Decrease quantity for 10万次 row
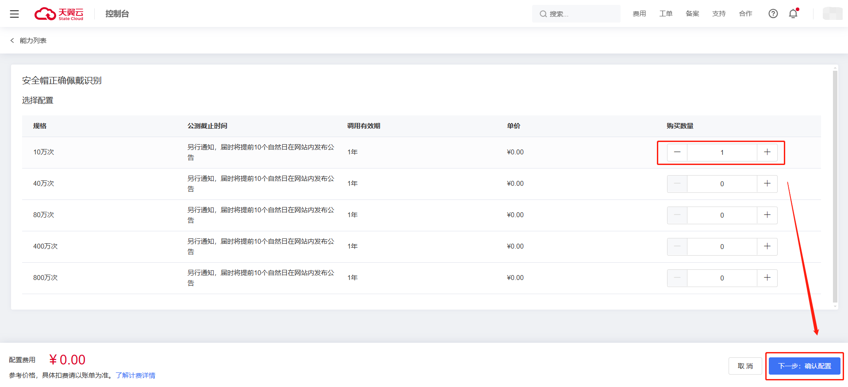Viewport: 848px width, 387px height. tap(677, 152)
